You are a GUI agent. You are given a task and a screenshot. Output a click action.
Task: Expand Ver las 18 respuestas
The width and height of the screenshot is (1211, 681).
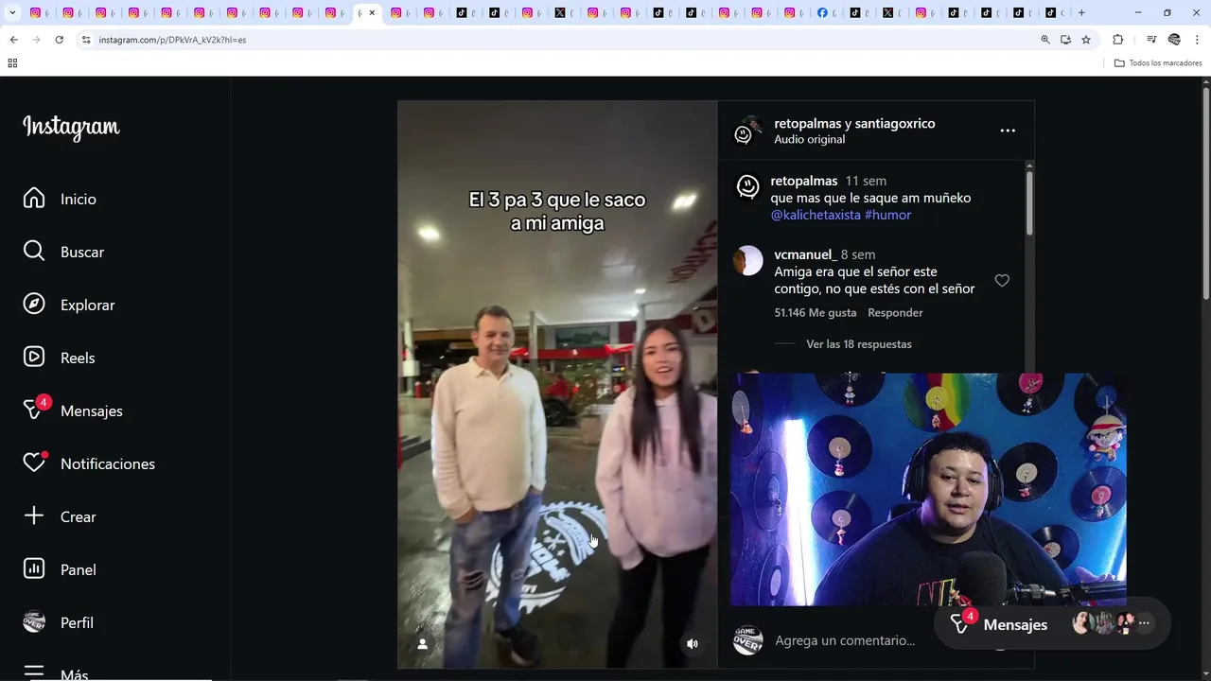pos(859,344)
